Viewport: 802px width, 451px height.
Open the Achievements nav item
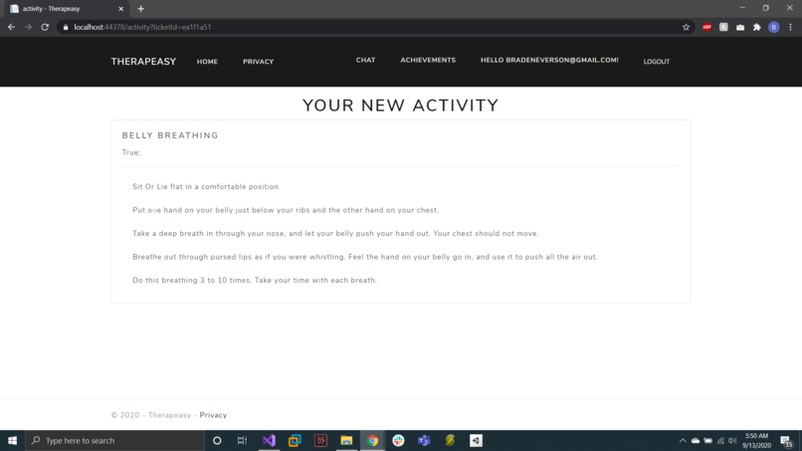tap(428, 60)
